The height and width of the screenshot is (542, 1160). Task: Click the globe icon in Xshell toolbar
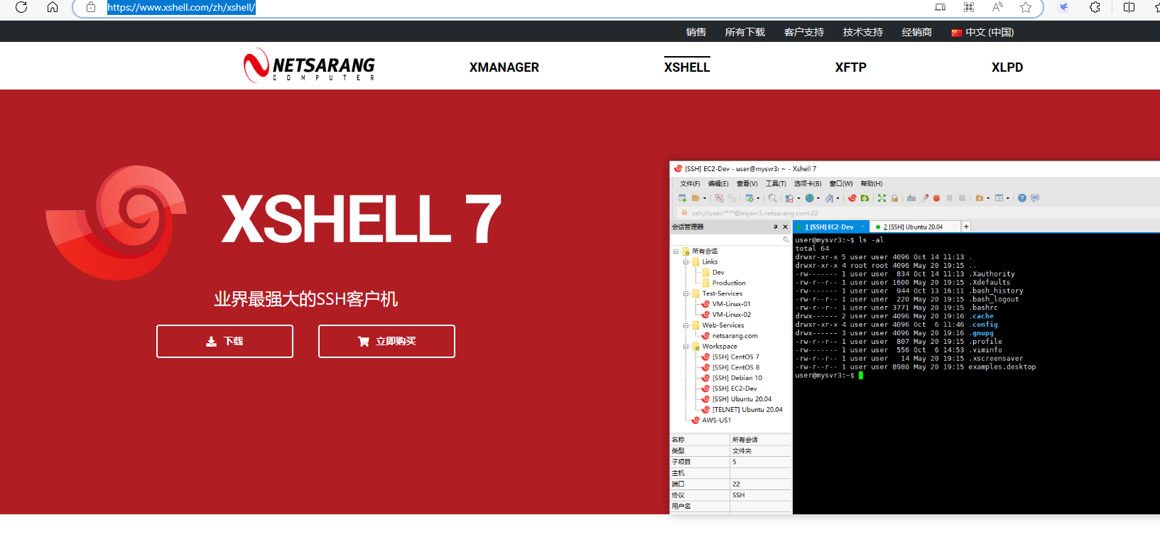tap(809, 198)
